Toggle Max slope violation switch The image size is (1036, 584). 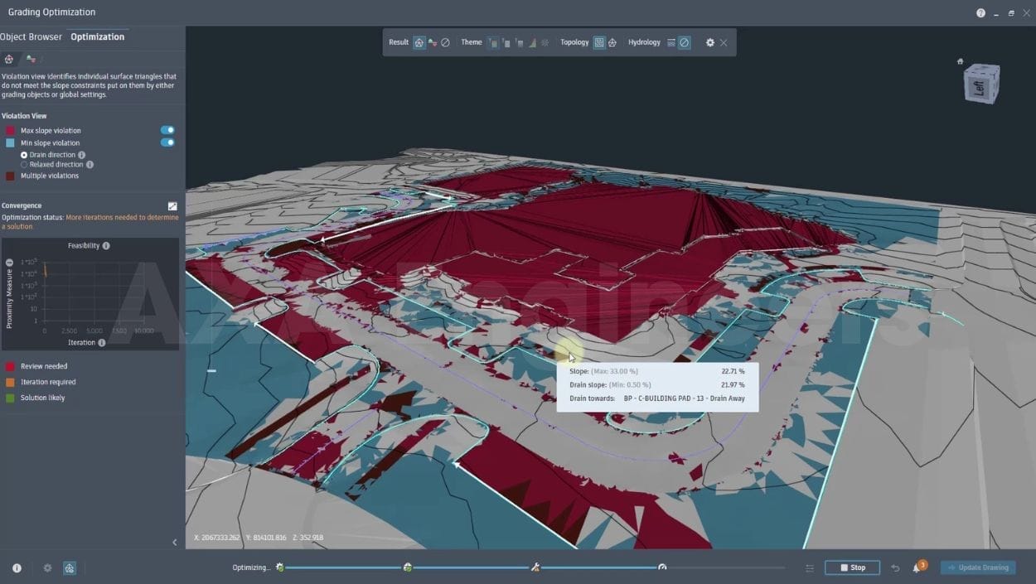click(x=167, y=130)
